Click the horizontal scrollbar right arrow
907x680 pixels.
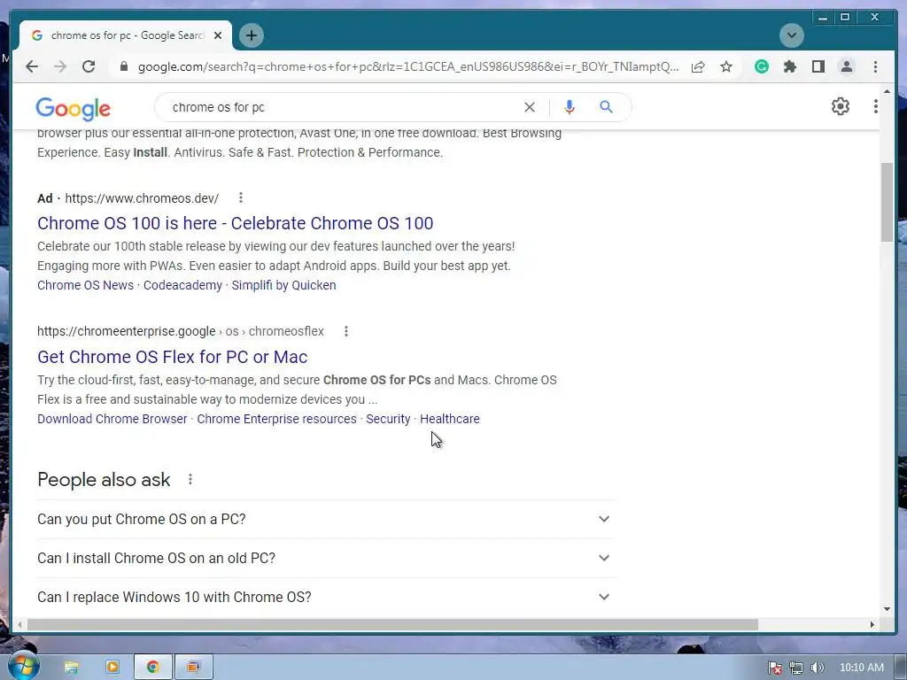(872, 624)
